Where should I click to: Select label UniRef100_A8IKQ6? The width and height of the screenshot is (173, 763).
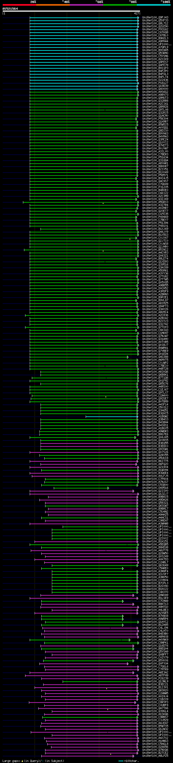[x=155, y=372]
